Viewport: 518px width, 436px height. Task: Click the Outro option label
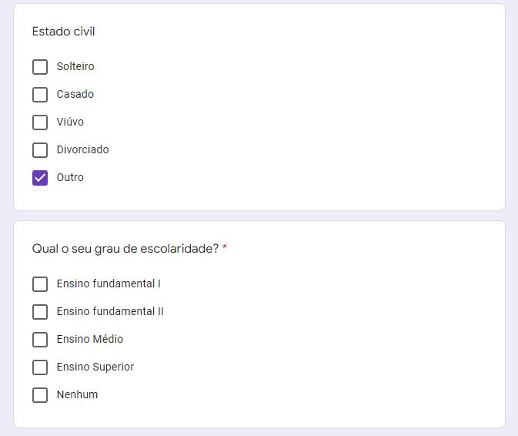tap(70, 178)
